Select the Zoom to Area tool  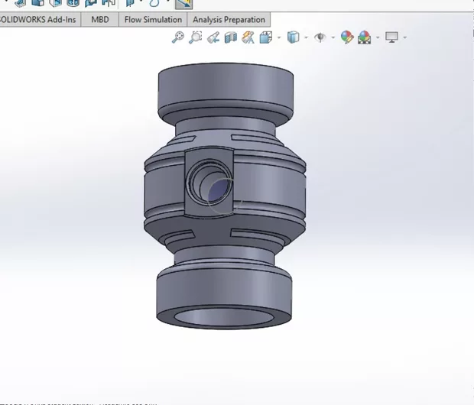[x=196, y=37]
